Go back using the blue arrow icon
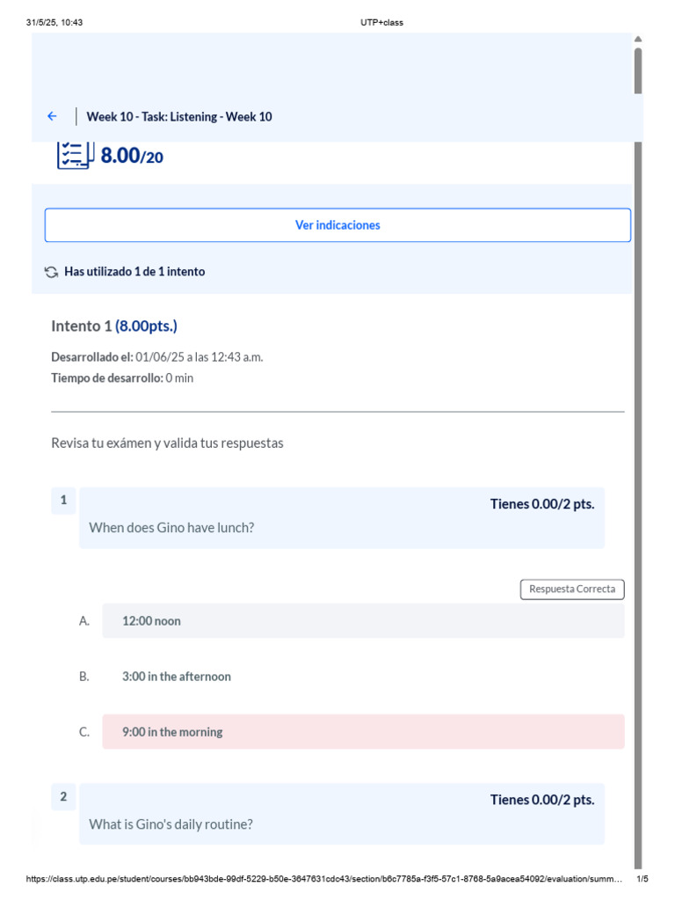Screen dimensions: 675x901 (x=52, y=117)
